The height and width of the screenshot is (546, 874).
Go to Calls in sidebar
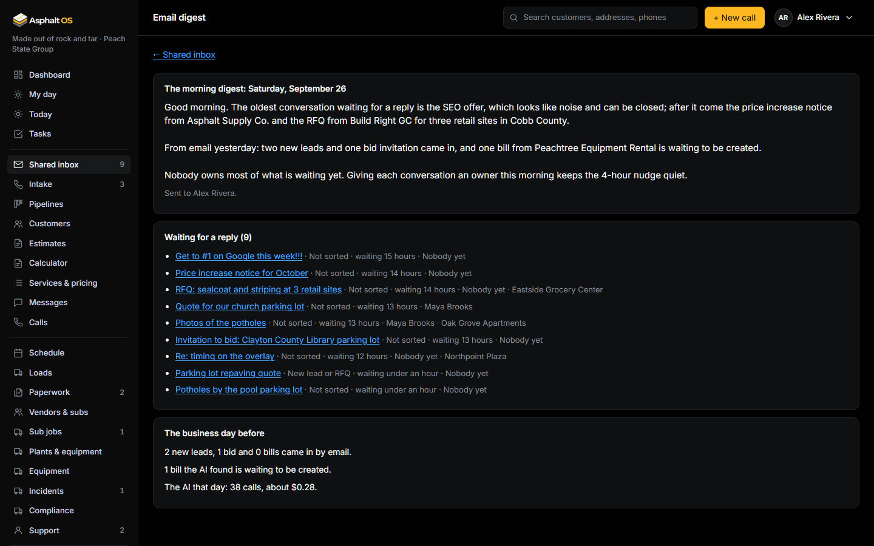coord(69,322)
